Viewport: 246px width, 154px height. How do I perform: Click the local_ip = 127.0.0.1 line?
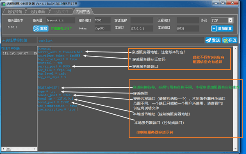point(55,99)
